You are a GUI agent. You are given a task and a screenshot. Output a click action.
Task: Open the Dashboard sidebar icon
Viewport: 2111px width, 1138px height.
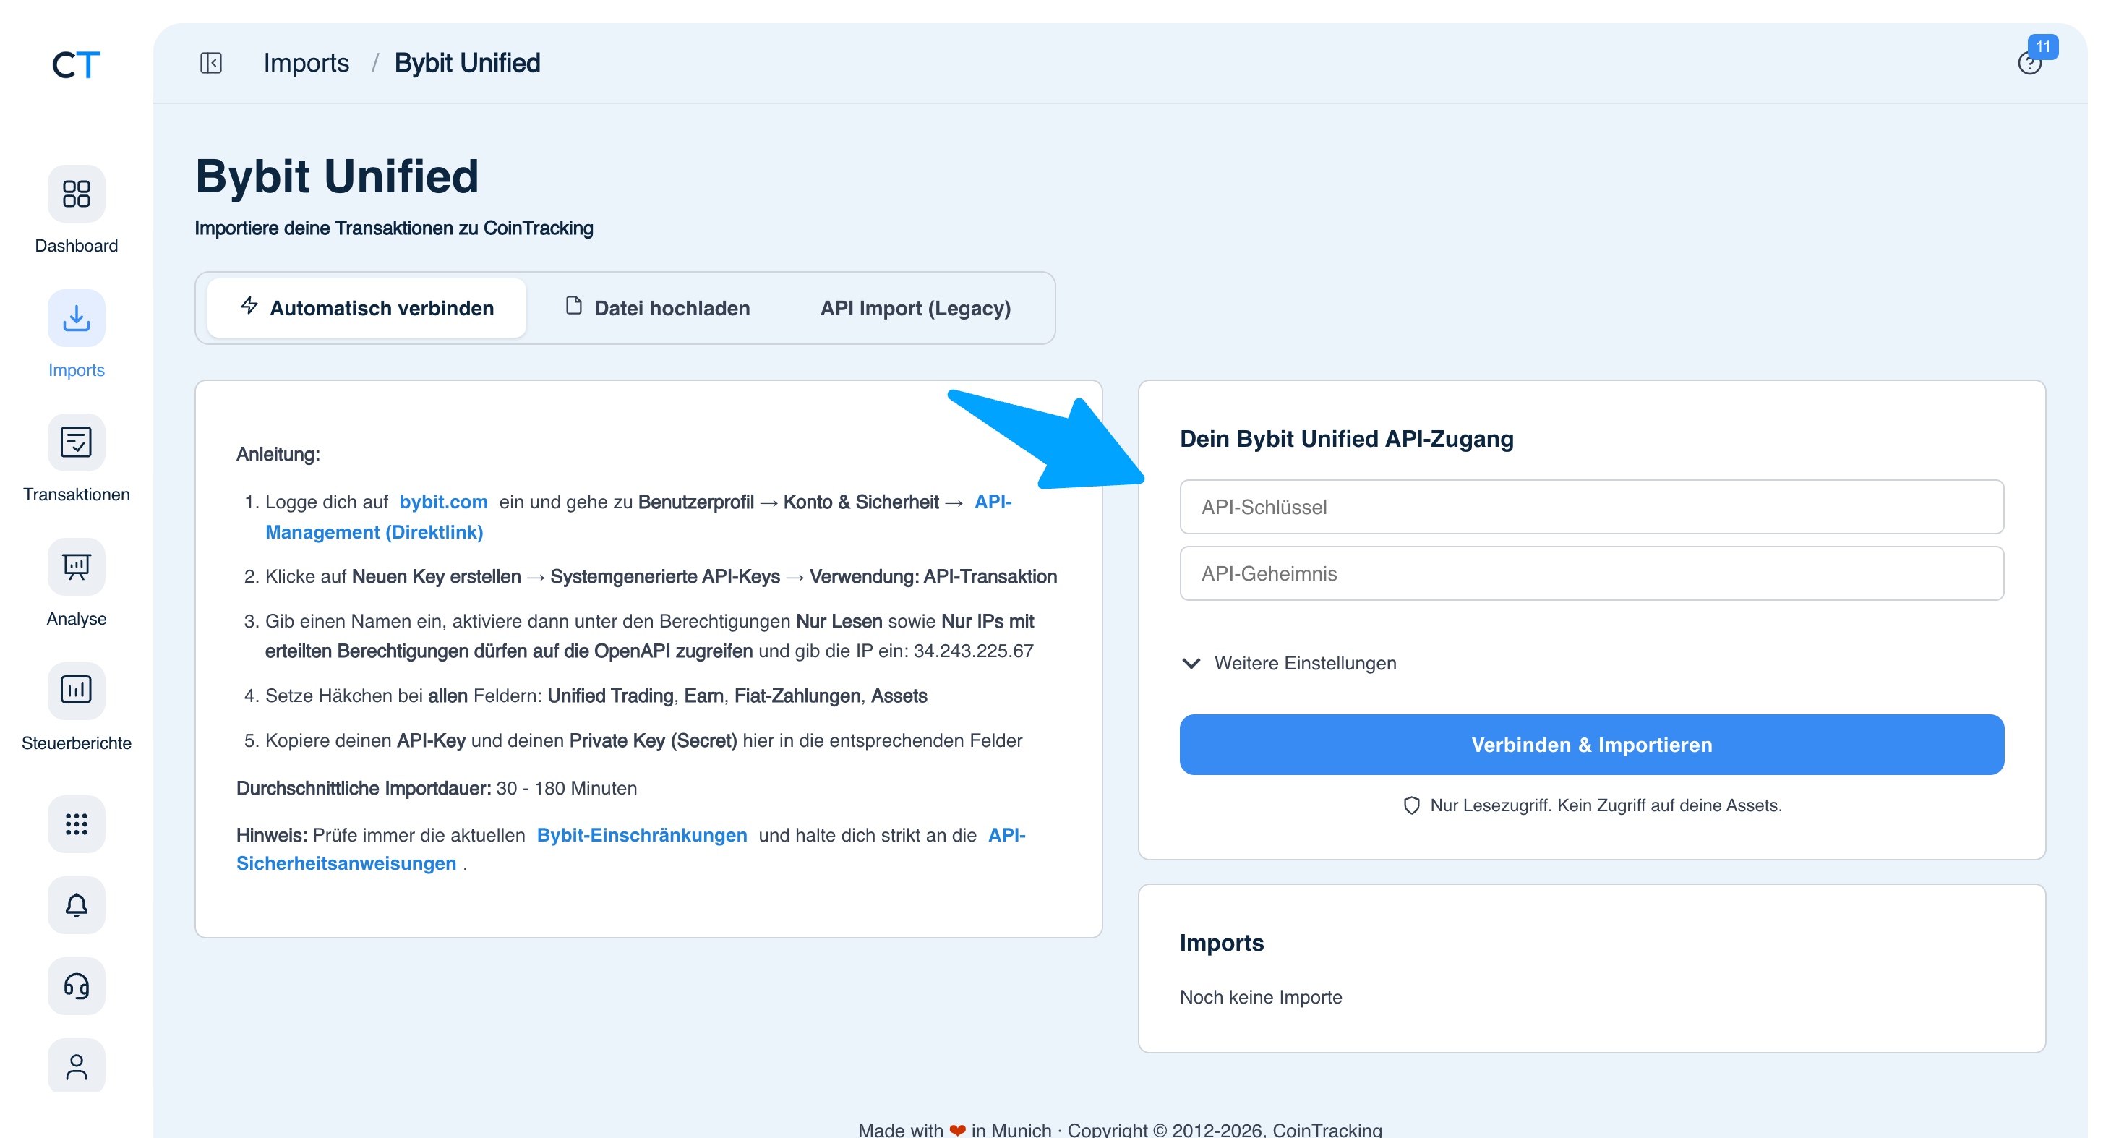[76, 194]
